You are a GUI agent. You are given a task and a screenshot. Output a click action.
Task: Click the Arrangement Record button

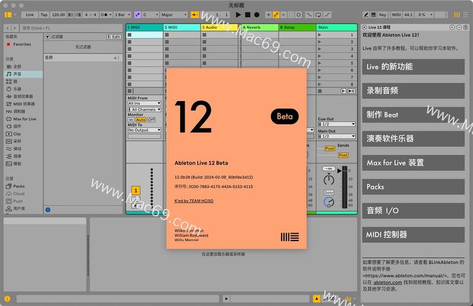256,15
